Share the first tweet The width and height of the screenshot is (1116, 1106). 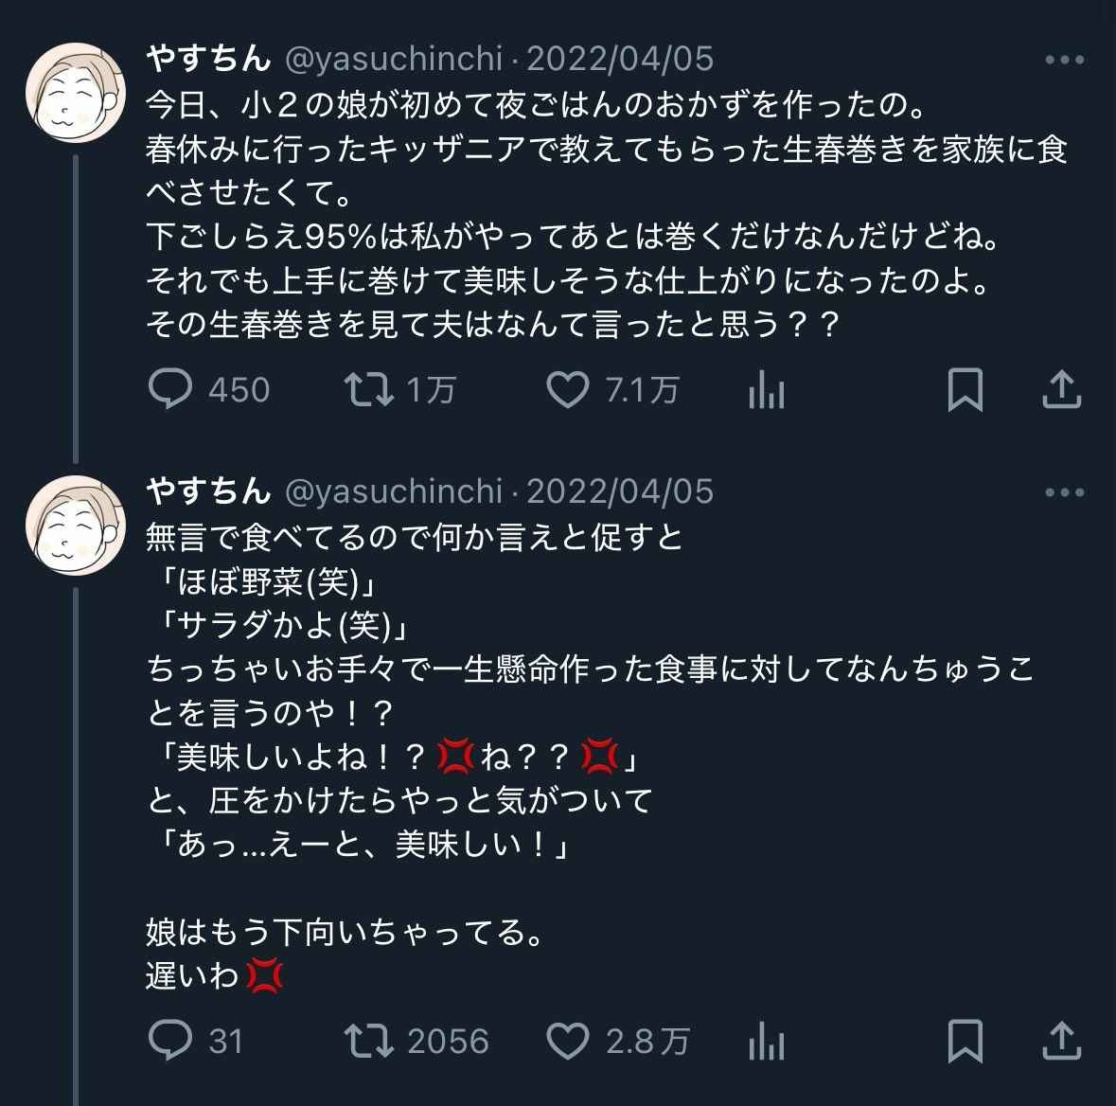coord(1061,390)
